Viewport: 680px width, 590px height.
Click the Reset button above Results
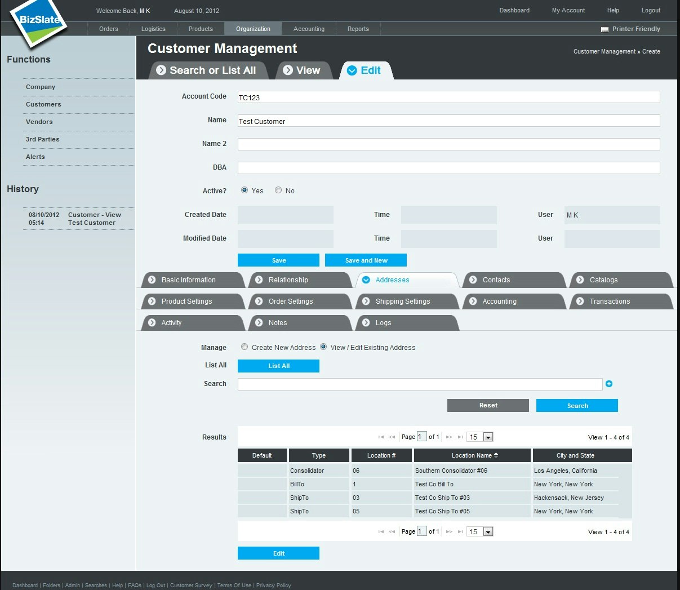point(488,405)
